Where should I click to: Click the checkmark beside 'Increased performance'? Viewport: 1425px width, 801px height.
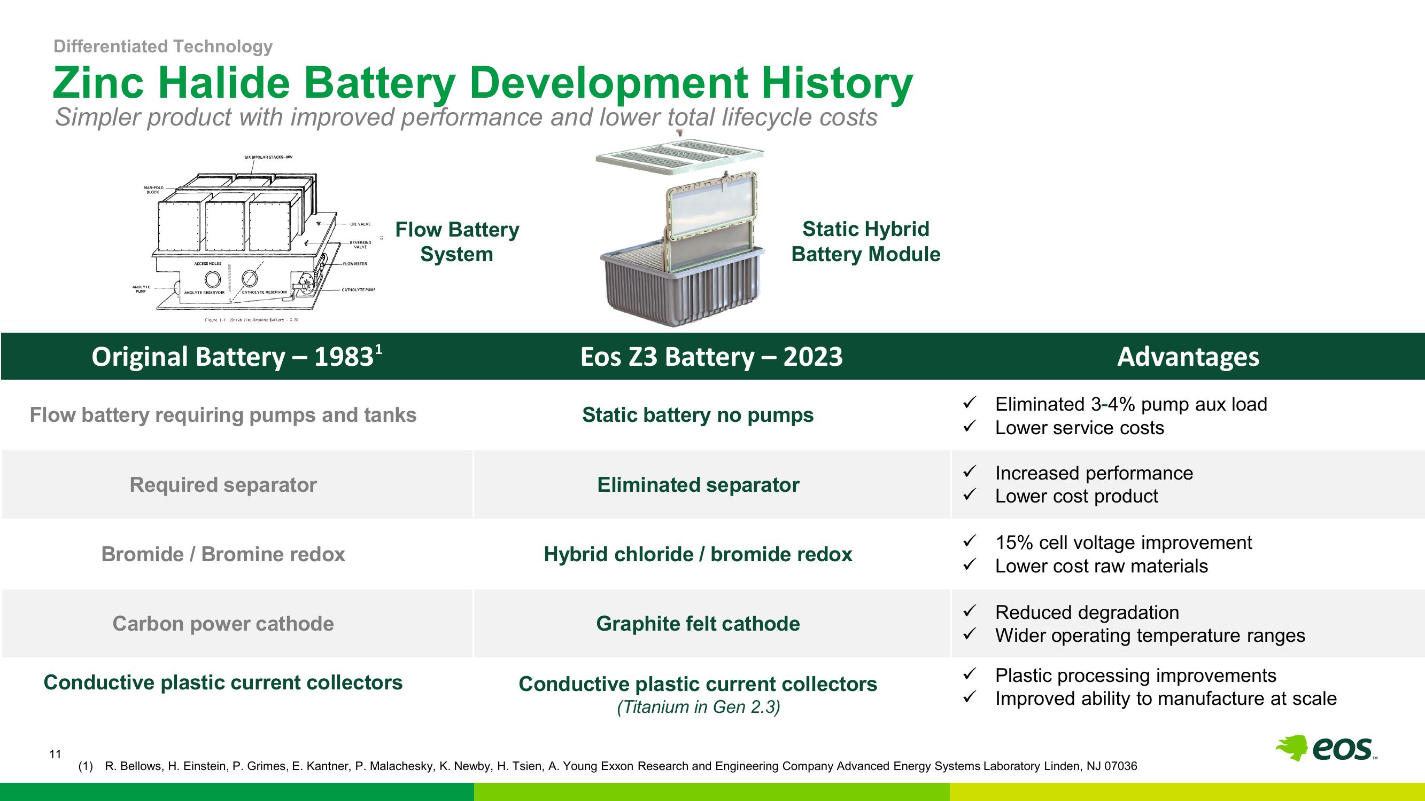point(969,472)
